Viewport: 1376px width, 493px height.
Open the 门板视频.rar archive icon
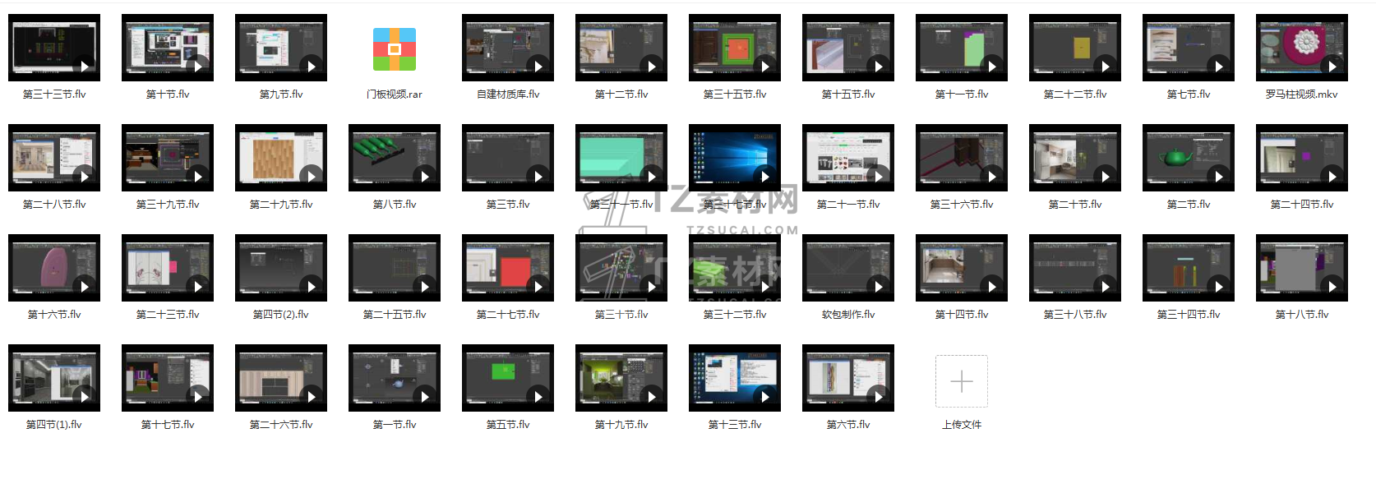tap(395, 48)
